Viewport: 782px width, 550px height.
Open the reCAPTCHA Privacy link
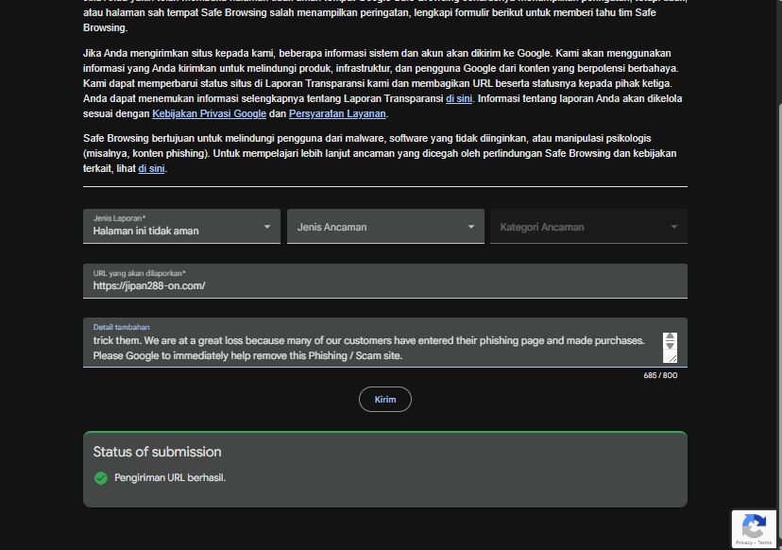pyautogui.click(x=743, y=542)
